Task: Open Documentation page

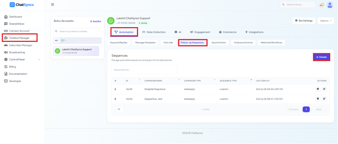Action: [18, 74]
